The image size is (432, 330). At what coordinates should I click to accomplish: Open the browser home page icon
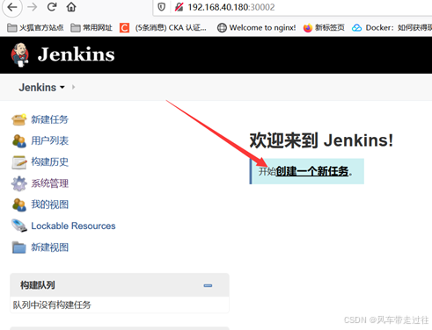pyautogui.click(x=71, y=7)
